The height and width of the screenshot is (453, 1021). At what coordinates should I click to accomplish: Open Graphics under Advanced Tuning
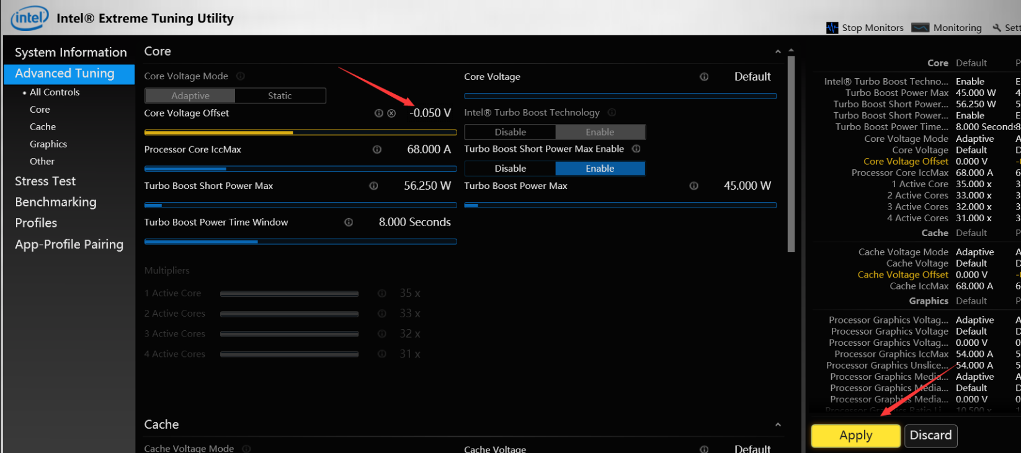pos(48,144)
